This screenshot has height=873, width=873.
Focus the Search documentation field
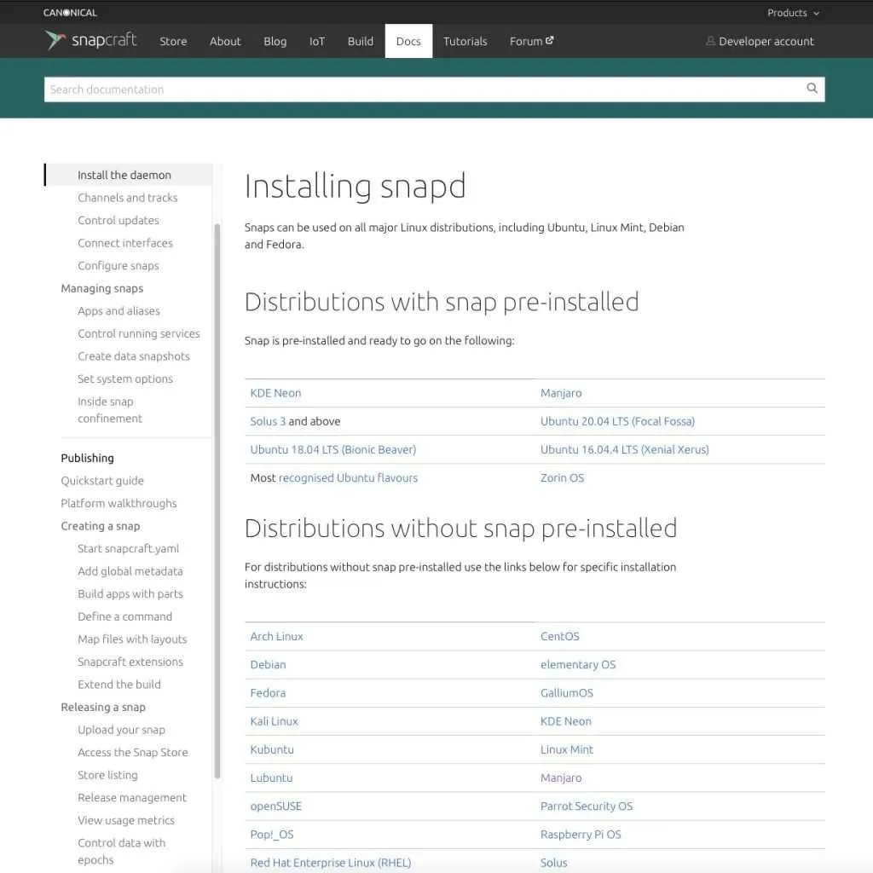434,90
